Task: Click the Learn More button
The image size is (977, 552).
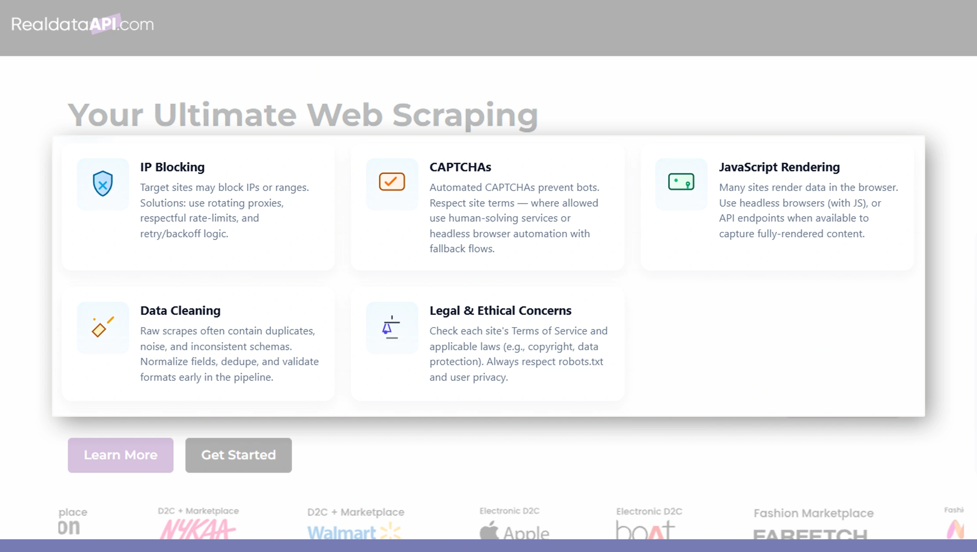Action: [x=120, y=455]
